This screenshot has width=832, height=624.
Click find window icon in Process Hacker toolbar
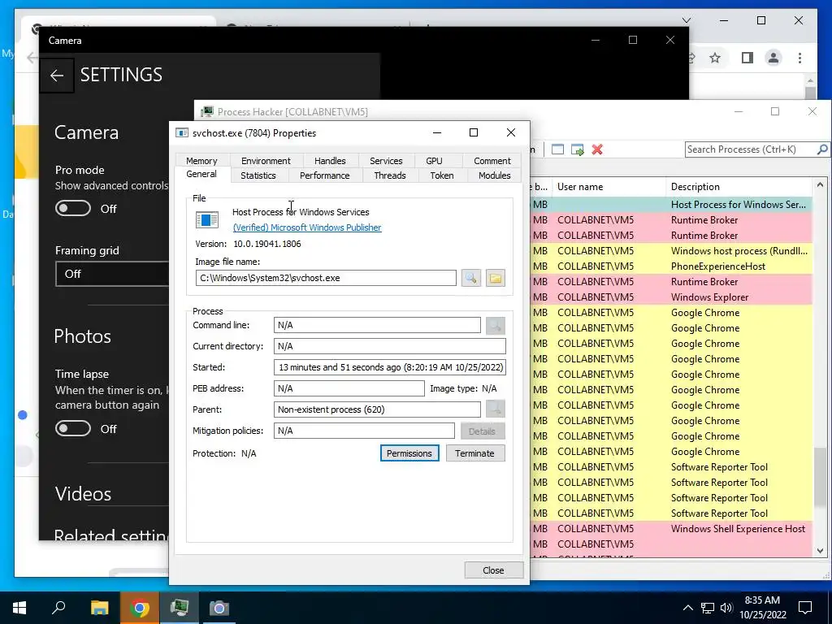click(557, 149)
